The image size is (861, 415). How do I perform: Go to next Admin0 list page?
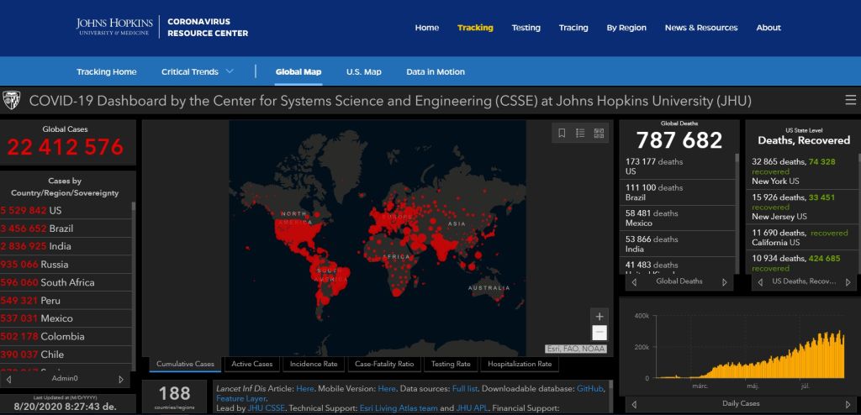tap(121, 379)
